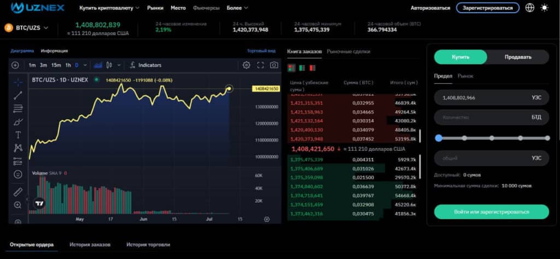560x259 pixels.
Task: Select the Fibonacci retracement lines tool
Action: (18, 108)
